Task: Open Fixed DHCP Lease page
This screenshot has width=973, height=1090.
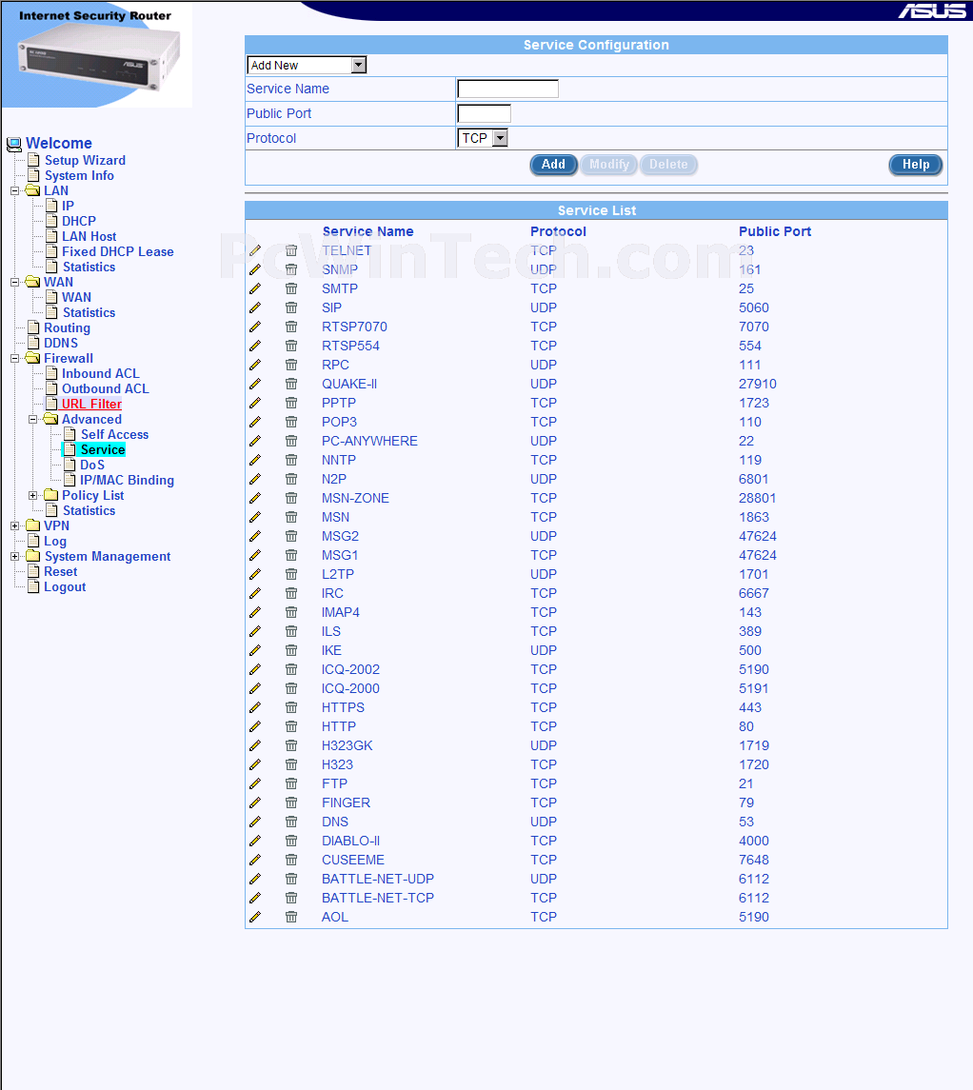Action: coord(117,251)
